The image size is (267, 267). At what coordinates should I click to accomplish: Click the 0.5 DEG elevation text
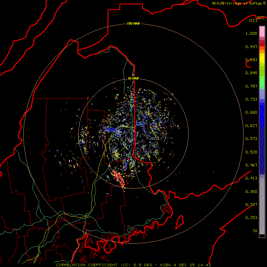click(143, 265)
